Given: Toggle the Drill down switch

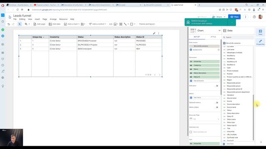Looking at the screenshot, I should pos(217,86).
